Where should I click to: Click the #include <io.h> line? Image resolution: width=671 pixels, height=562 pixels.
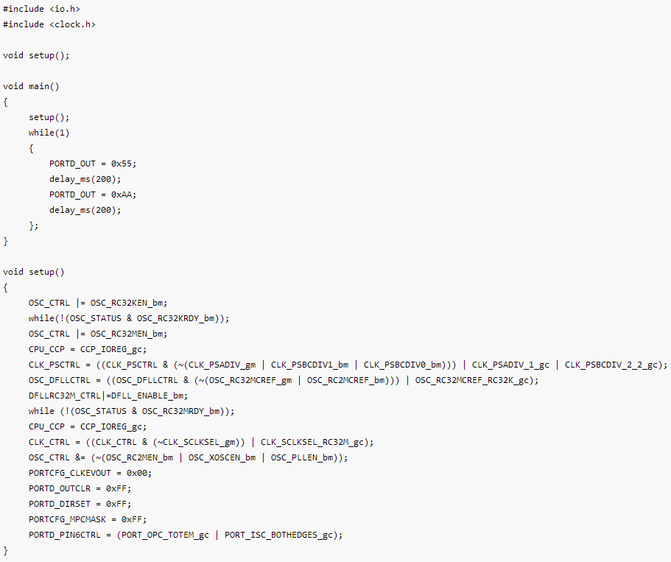(41, 9)
